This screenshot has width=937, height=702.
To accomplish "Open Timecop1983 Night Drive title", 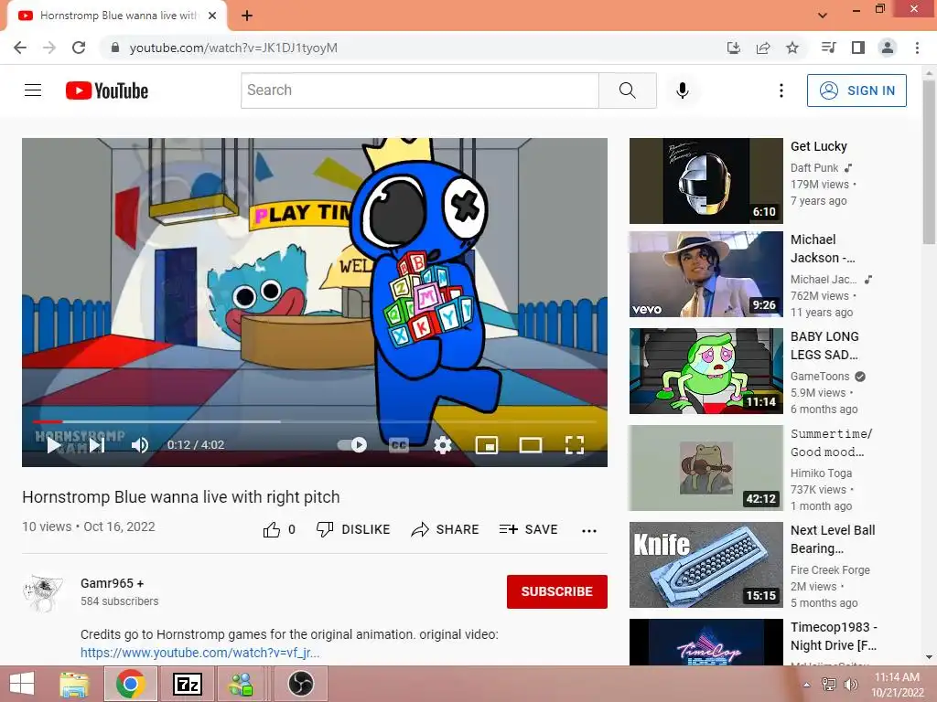I will pos(834,636).
